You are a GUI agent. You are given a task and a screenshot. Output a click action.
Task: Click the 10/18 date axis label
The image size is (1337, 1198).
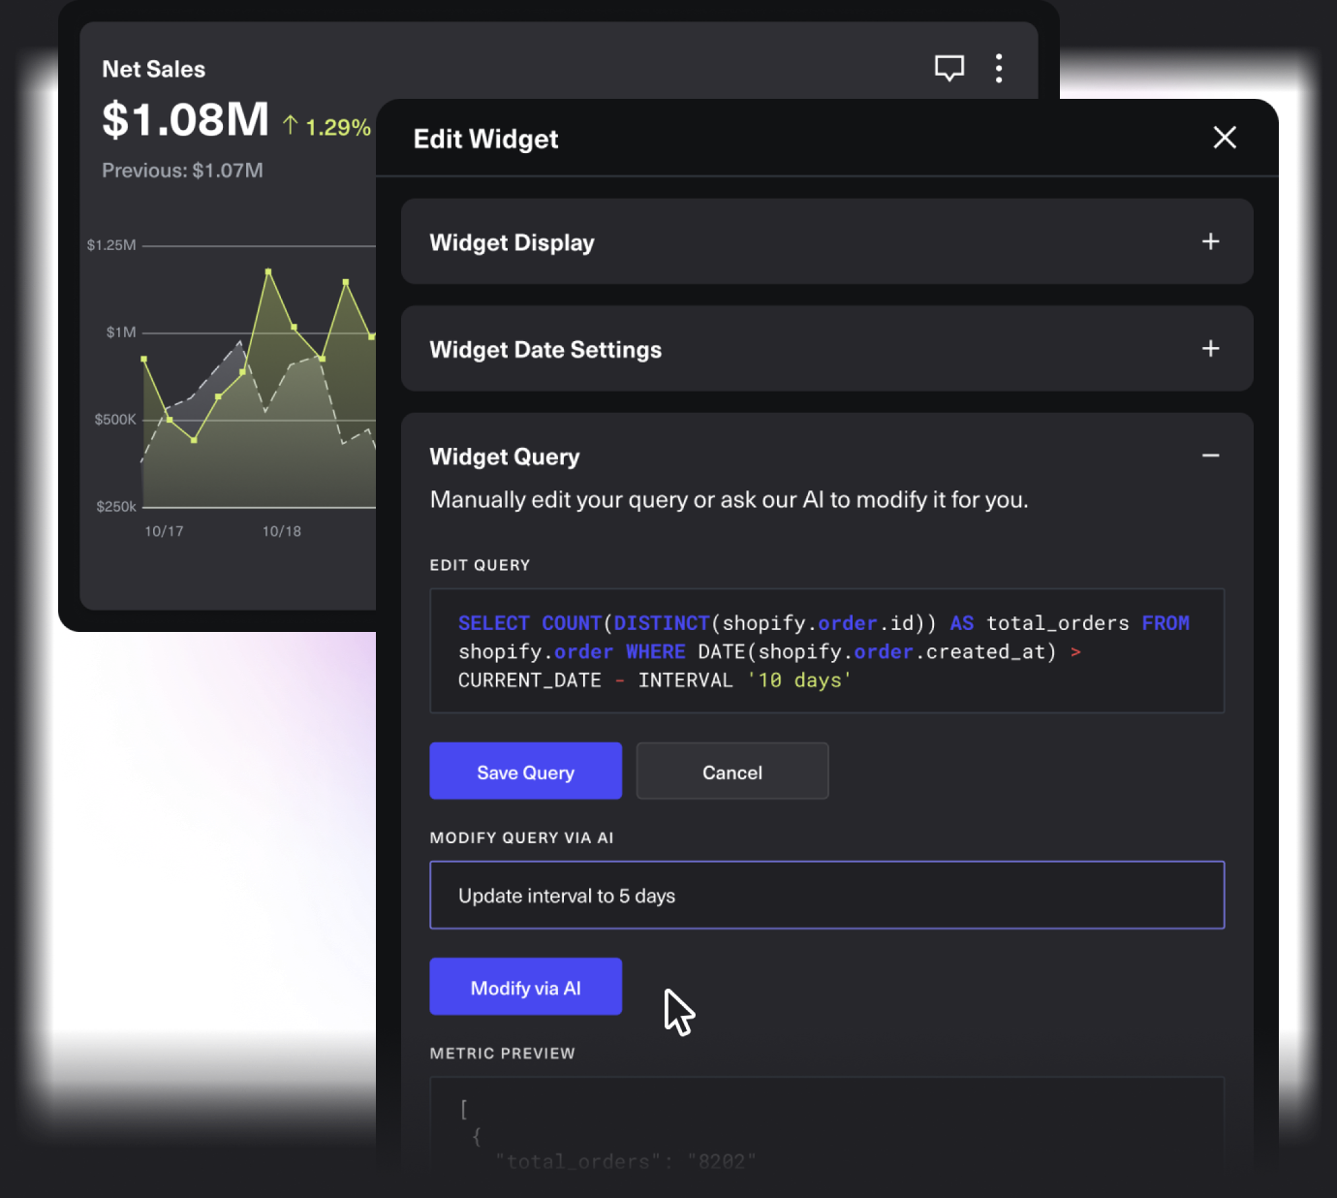pos(282,531)
